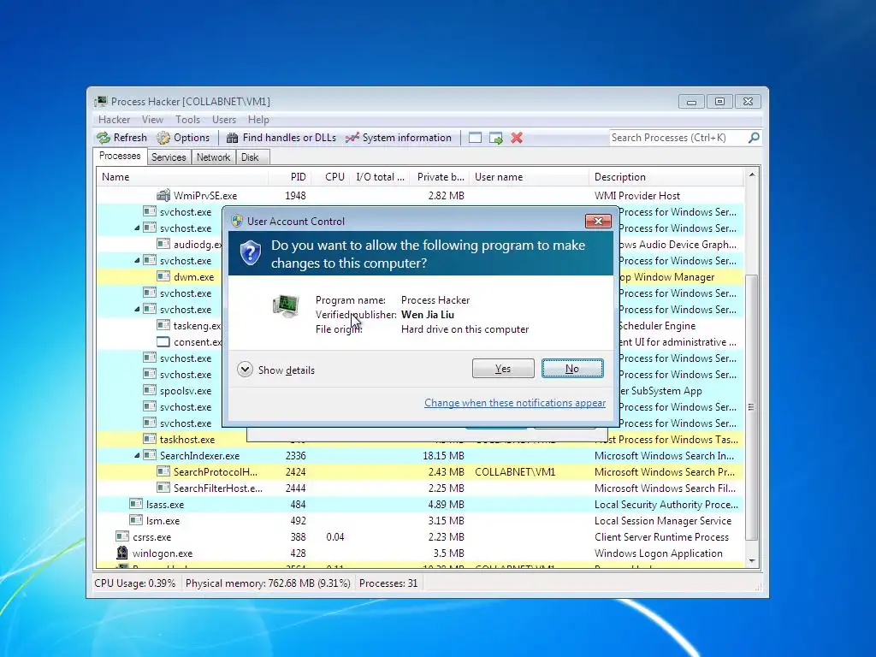Open the Hacker menu
Viewport: 876px width, 657px height.
click(114, 120)
